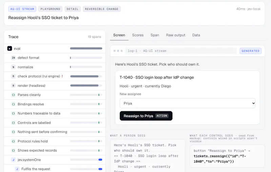This screenshot has width=271, height=172.
Task: Click the PLAYGROUND tag
Action: [x=50, y=9]
